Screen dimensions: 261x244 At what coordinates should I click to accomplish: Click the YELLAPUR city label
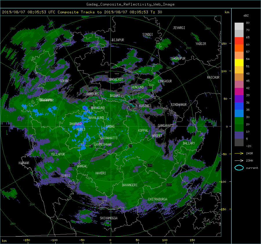(58, 154)
